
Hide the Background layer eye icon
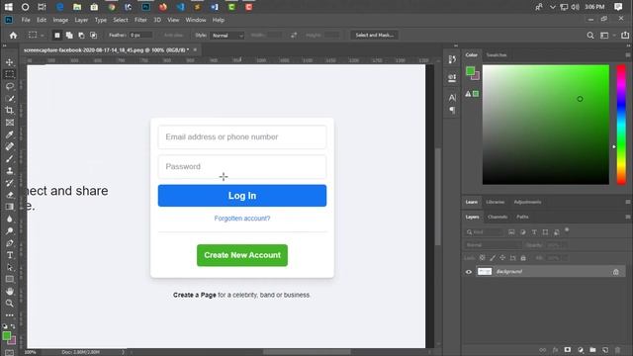[469, 272]
